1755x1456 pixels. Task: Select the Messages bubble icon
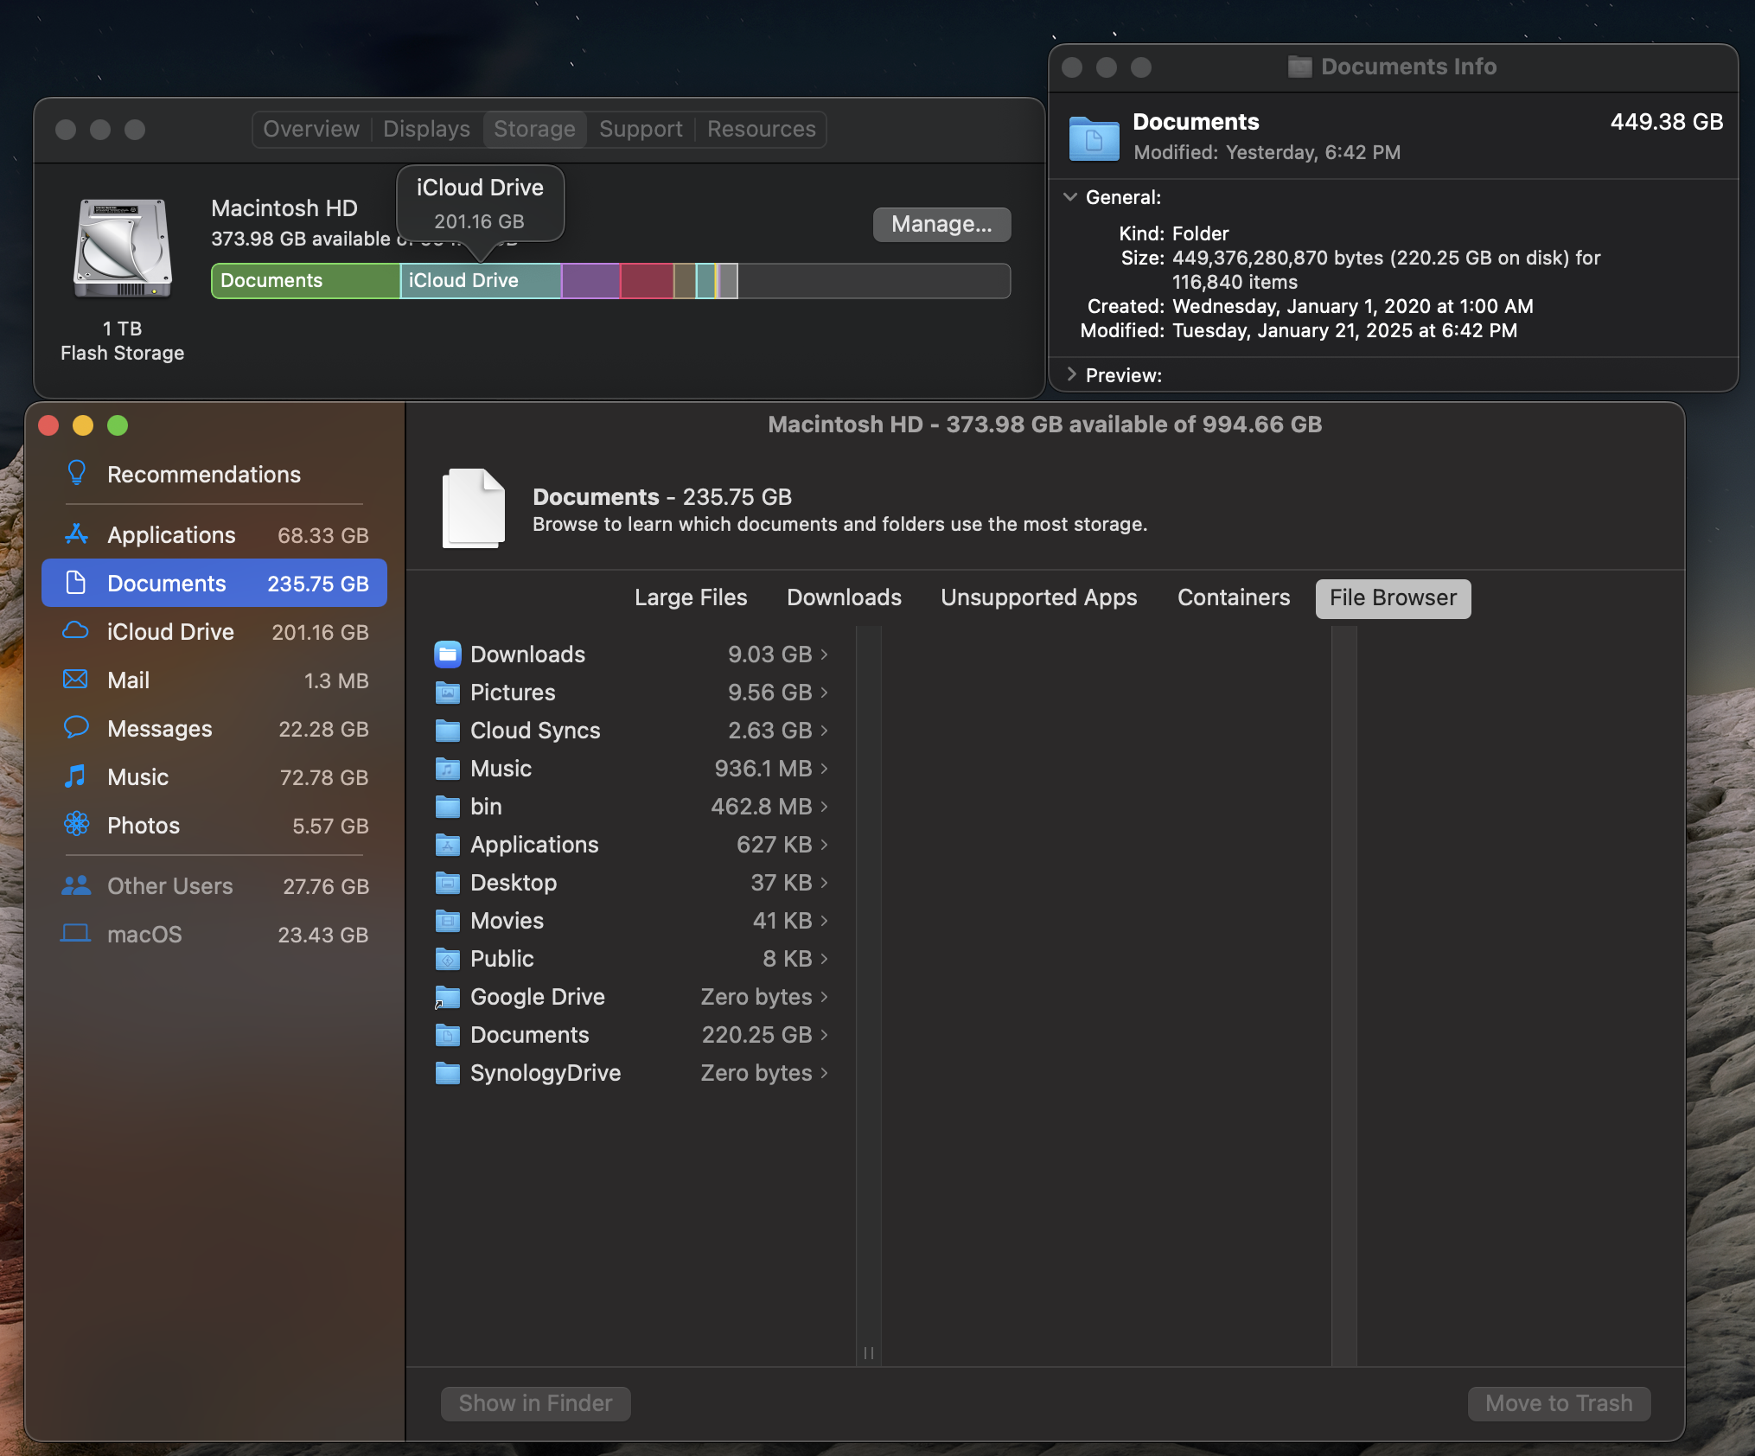pyautogui.click(x=76, y=727)
